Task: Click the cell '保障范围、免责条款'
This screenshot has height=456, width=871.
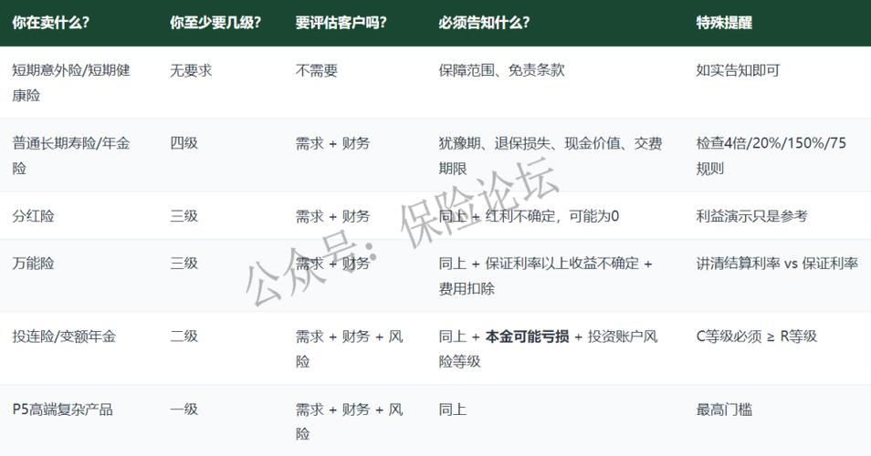Action: coord(501,70)
